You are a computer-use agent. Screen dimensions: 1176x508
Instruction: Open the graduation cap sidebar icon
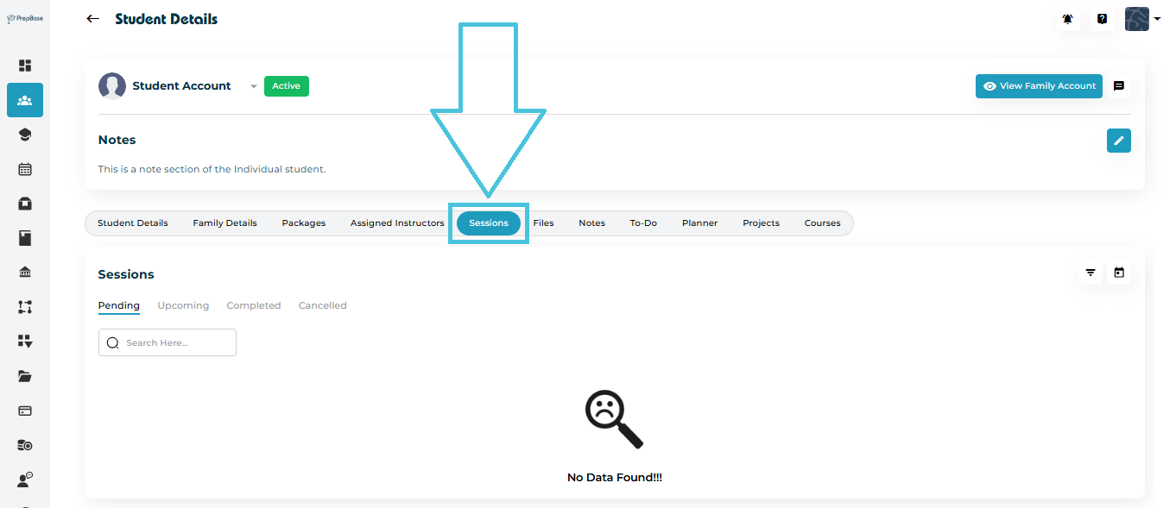25,135
